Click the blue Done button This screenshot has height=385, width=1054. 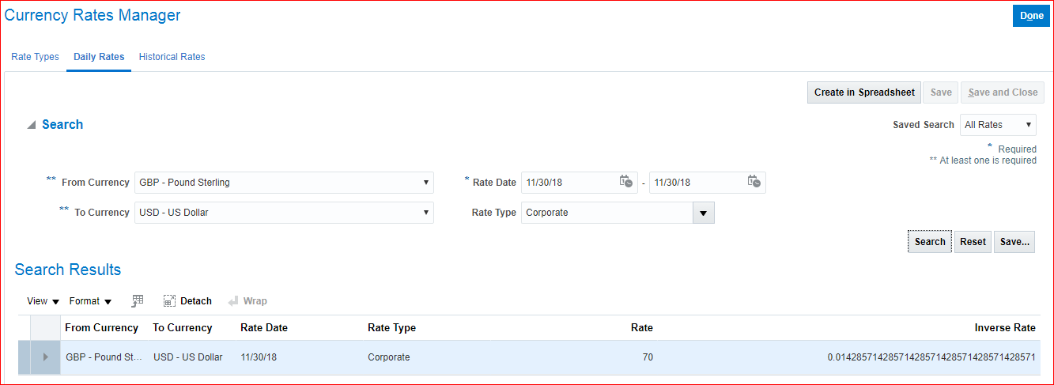[1031, 16]
